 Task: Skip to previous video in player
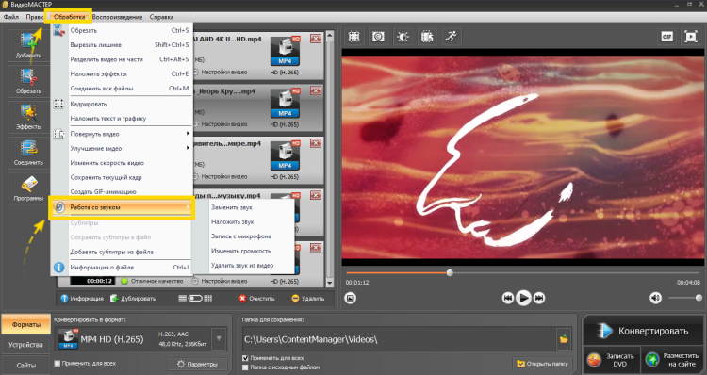point(508,298)
